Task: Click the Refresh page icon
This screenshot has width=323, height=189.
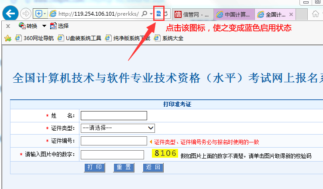Action: [x=166, y=14]
